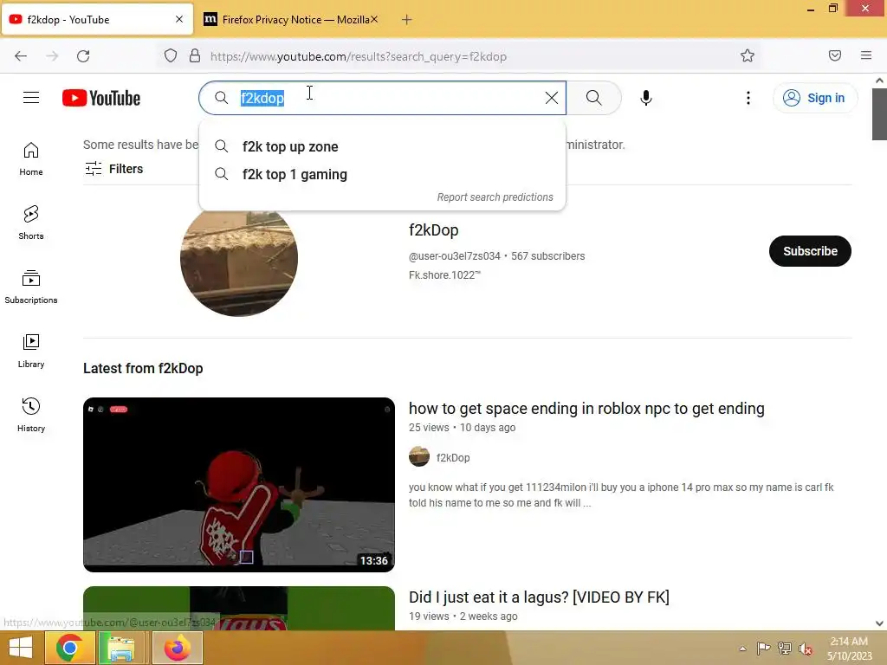
Task: Select suggestion 'f2k top up zone'
Action: pyautogui.click(x=382, y=146)
